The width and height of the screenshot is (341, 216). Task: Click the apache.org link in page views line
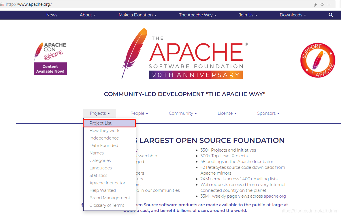pos(275,196)
